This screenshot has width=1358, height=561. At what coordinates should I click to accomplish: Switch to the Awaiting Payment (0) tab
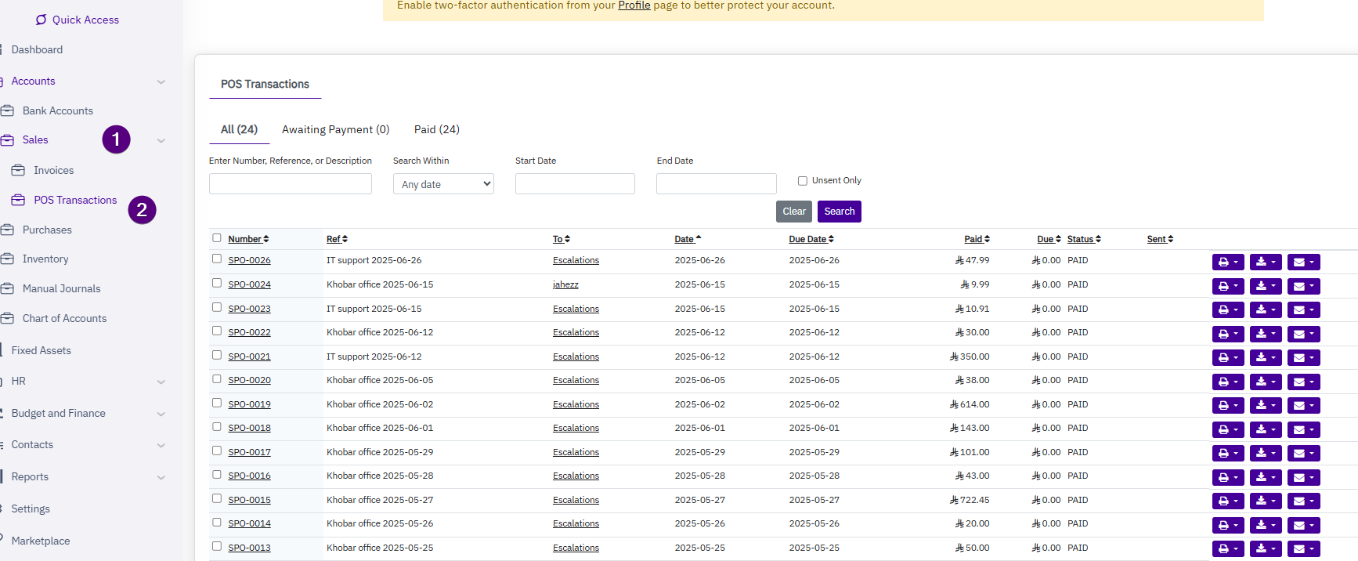335,129
